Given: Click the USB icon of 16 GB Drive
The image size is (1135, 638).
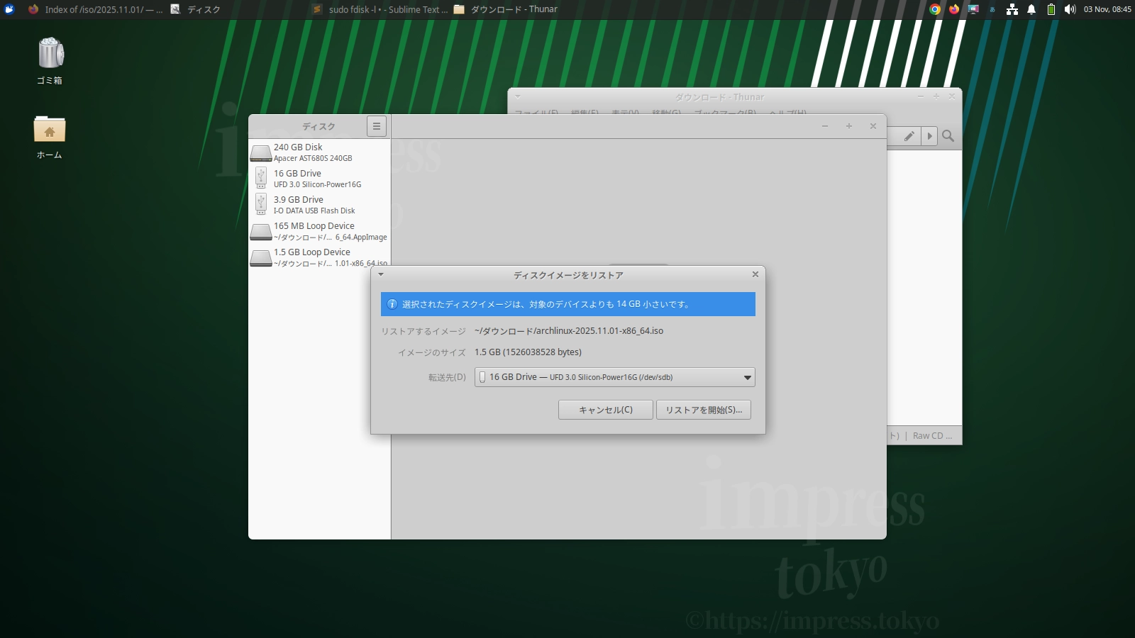Looking at the screenshot, I should pyautogui.click(x=261, y=178).
